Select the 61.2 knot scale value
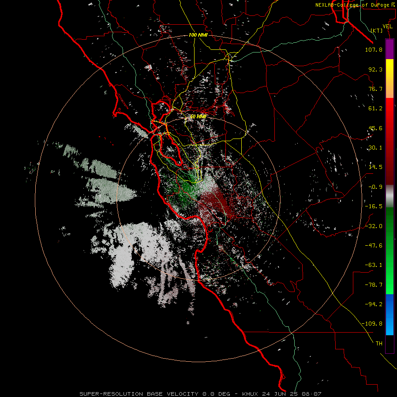 pos(375,109)
